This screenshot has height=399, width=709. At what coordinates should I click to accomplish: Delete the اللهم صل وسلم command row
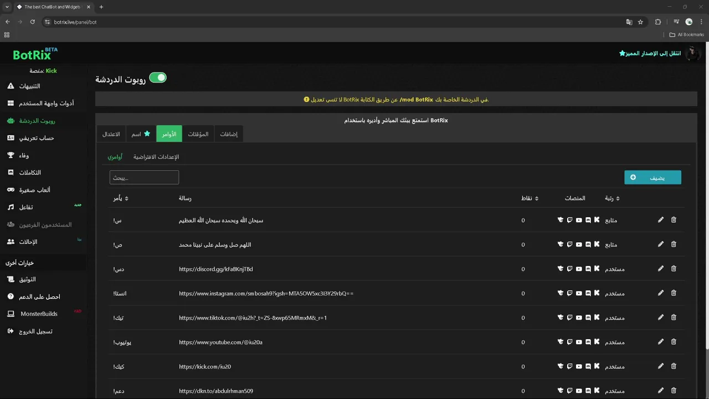[674, 244]
